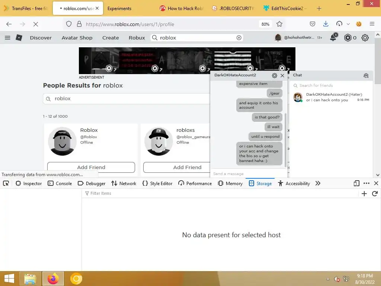381x286 pixels.
Task: Click the robloxs user avatar thumbnail
Action: [x=159, y=141]
